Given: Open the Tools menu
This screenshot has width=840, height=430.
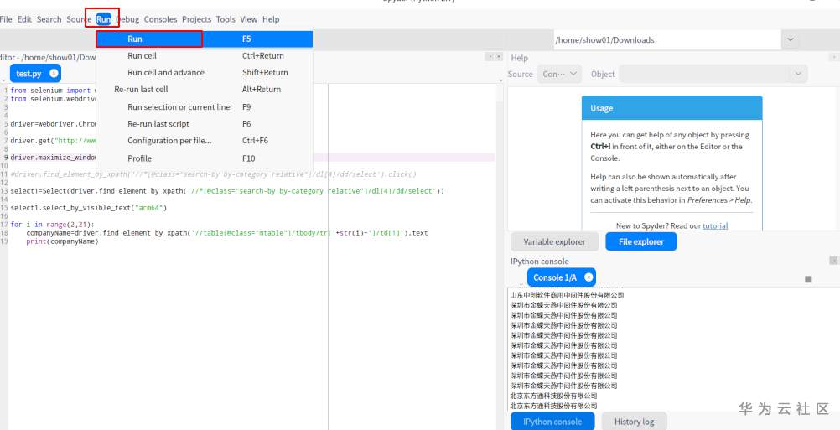Looking at the screenshot, I should [226, 19].
